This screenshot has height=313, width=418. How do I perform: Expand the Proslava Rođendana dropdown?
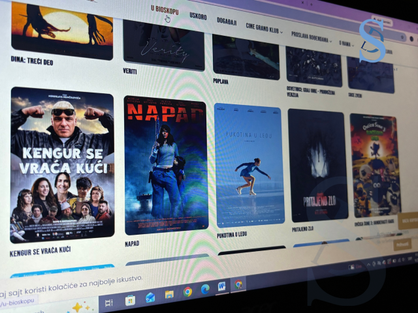pos(311,37)
